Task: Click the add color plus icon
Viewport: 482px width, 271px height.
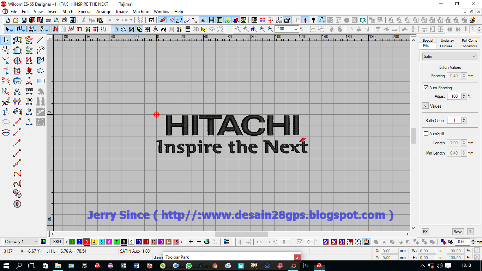Action: coord(191,242)
